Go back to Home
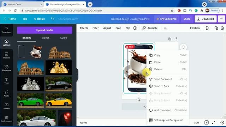The height and width of the screenshot is (127, 226). 10,19
